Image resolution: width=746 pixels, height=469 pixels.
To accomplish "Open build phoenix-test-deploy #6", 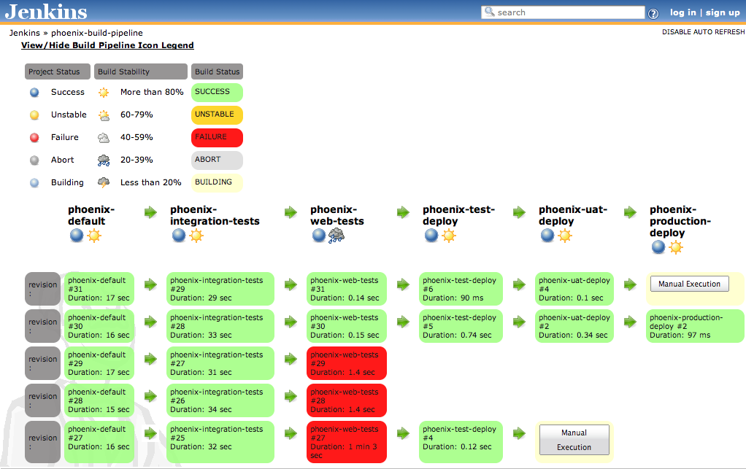I will point(461,289).
